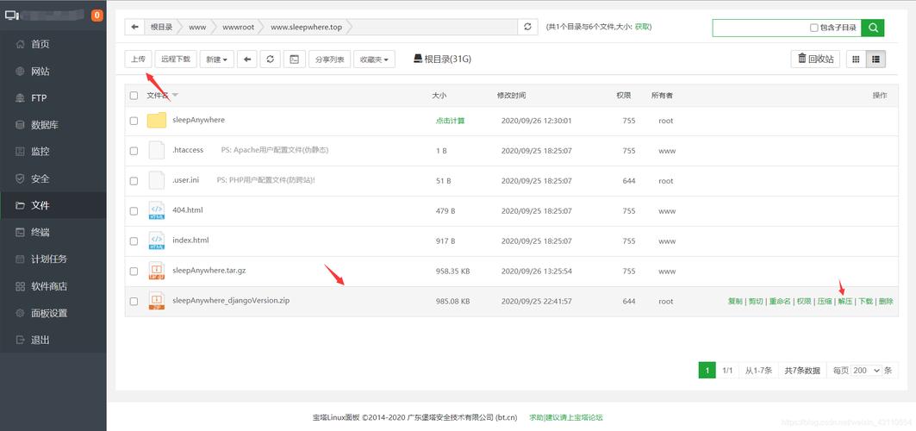Click the sleepAnywhere folder icon

click(157, 121)
